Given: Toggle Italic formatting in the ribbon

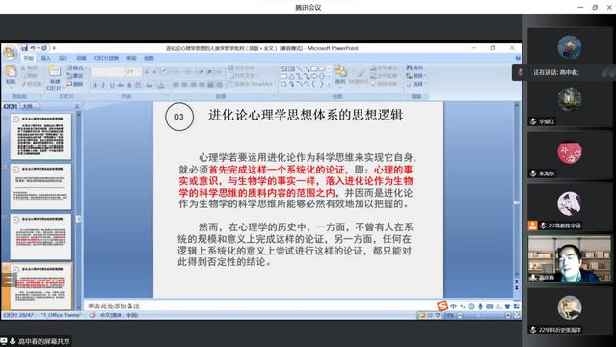Looking at the screenshot, I should [x=103, y=85].
